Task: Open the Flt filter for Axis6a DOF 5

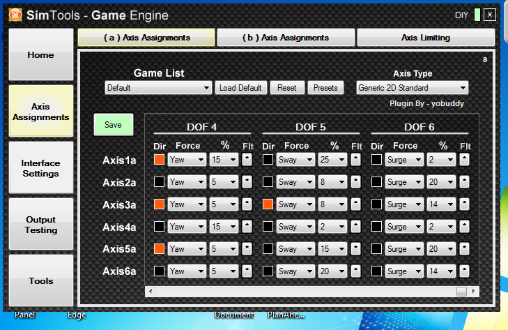Action: point(355,271)
